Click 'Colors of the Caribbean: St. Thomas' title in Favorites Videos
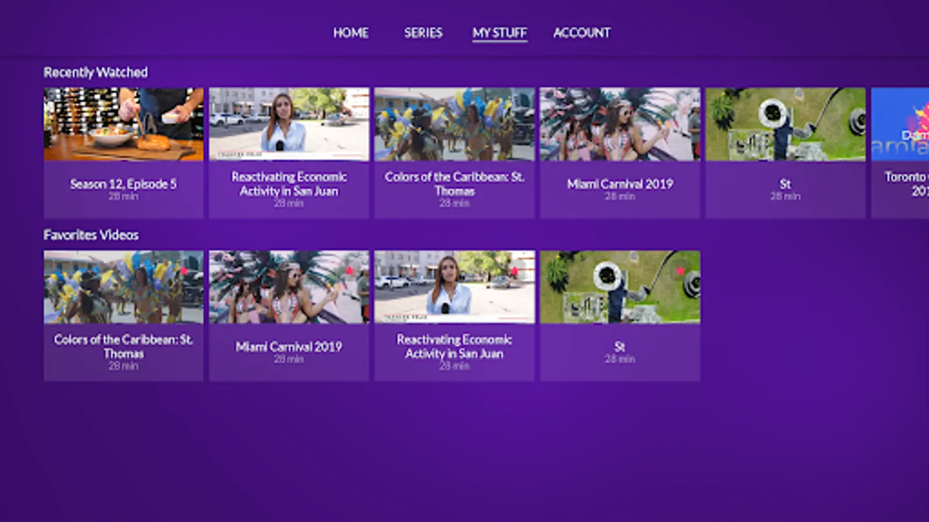929x522 pixels. click(124, 347)
